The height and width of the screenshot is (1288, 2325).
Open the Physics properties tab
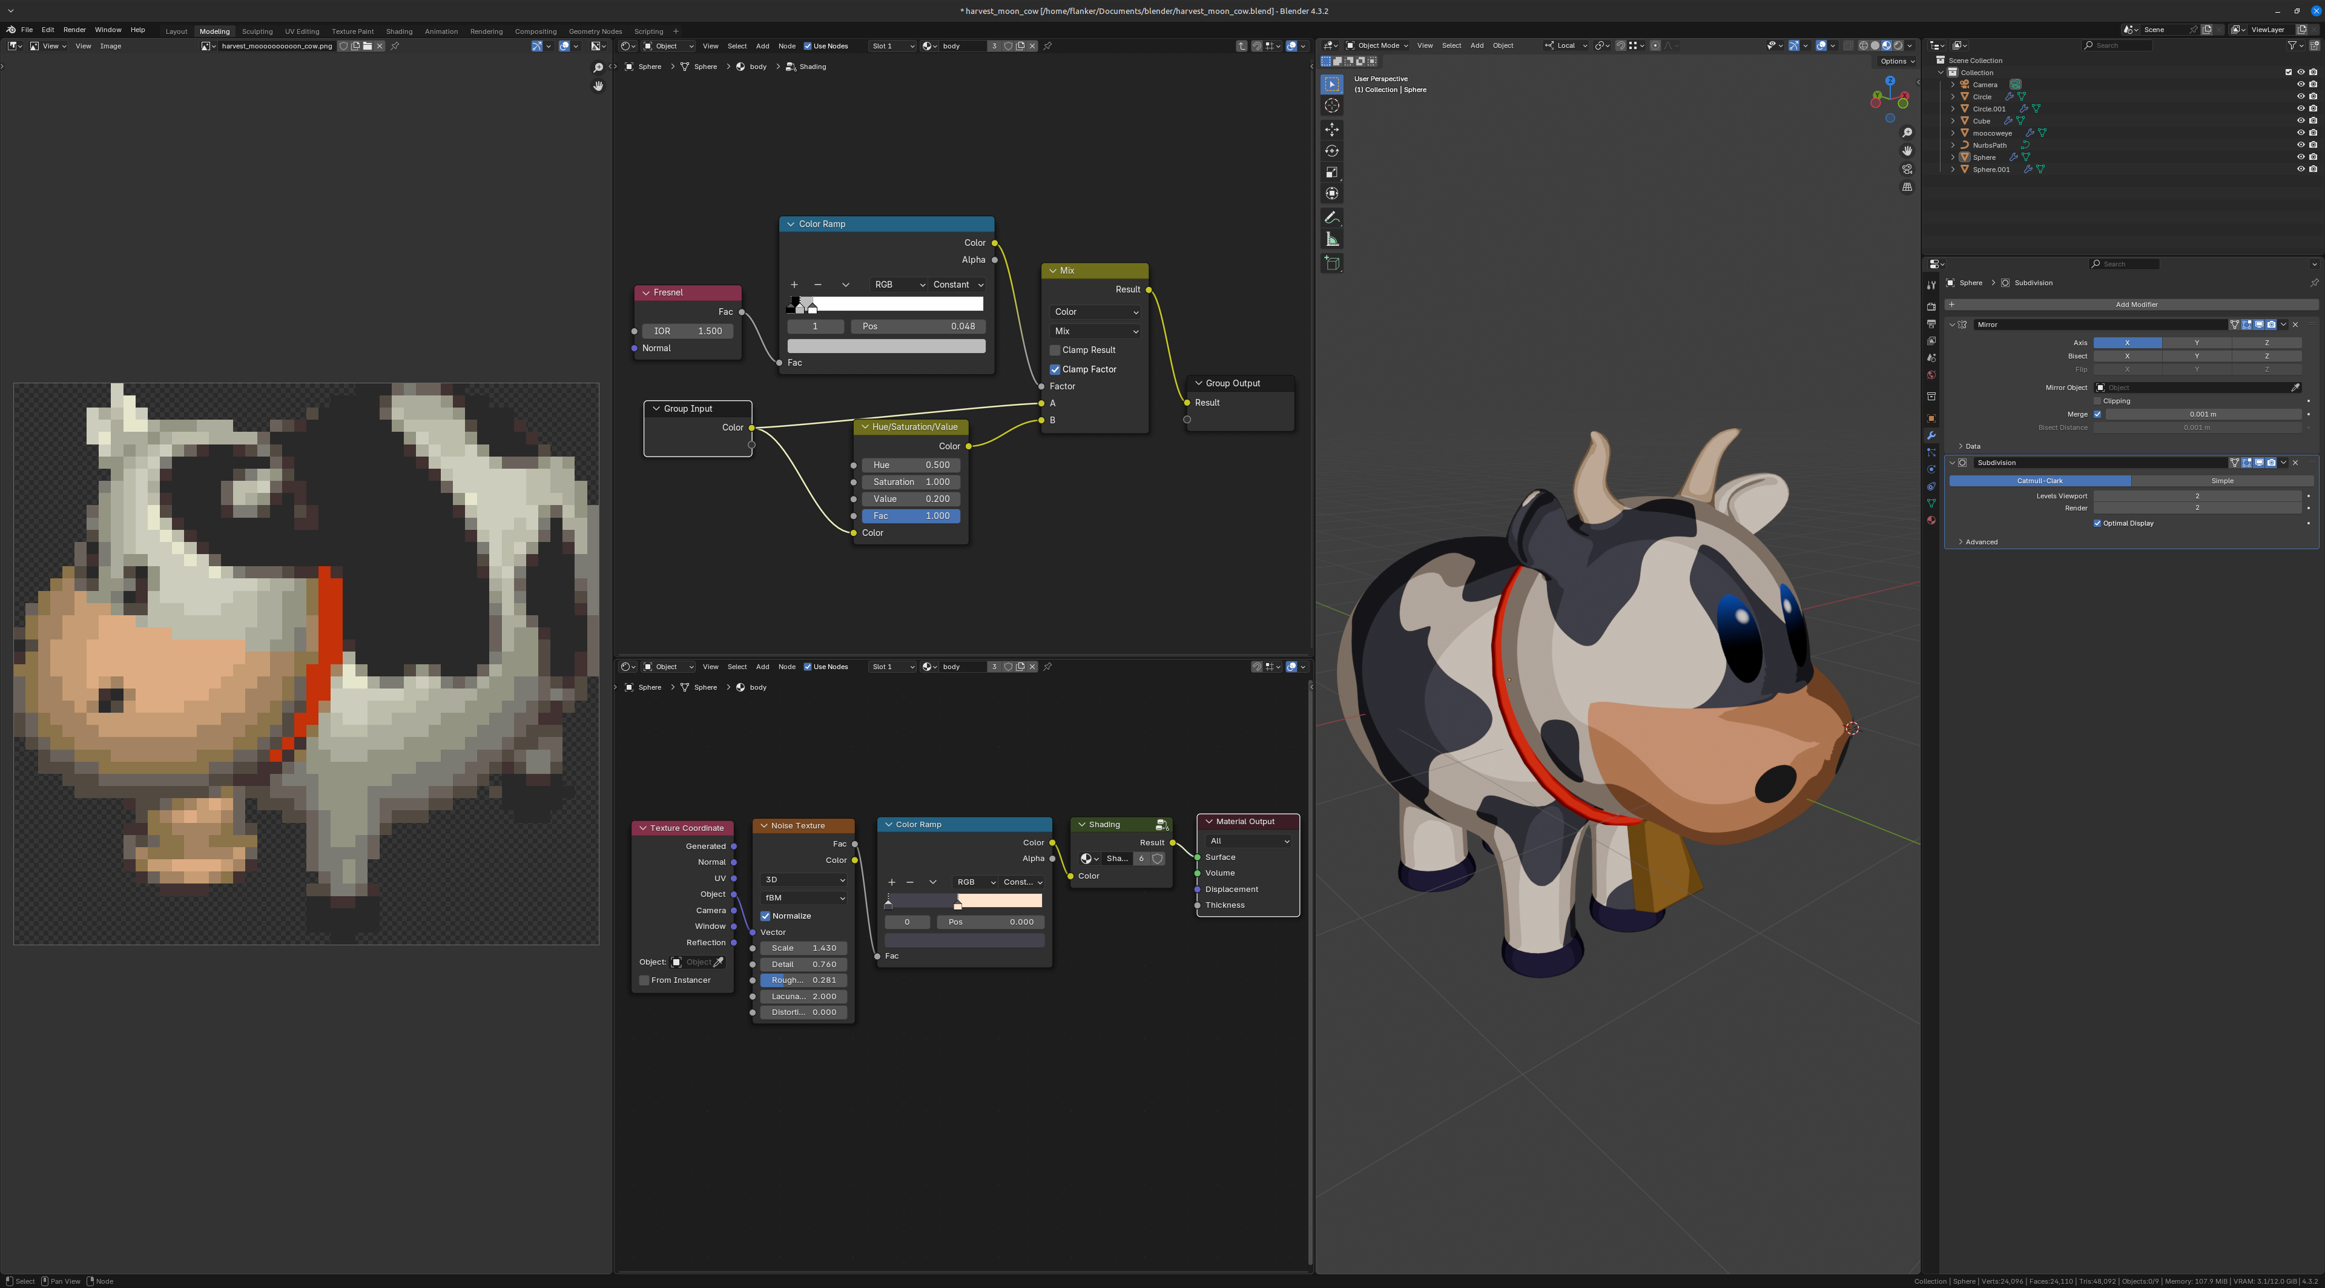[x=1931, y=469]
